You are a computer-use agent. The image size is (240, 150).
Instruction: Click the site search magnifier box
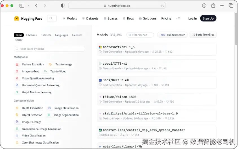click(x=52, y=18)
